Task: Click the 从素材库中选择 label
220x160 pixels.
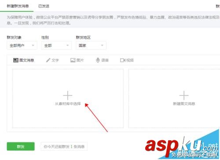Action: pyautogui.click(x=68, y=104)
